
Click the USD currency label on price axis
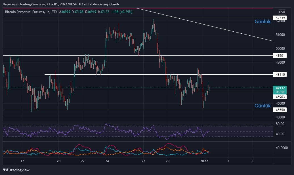pos(282,12)
